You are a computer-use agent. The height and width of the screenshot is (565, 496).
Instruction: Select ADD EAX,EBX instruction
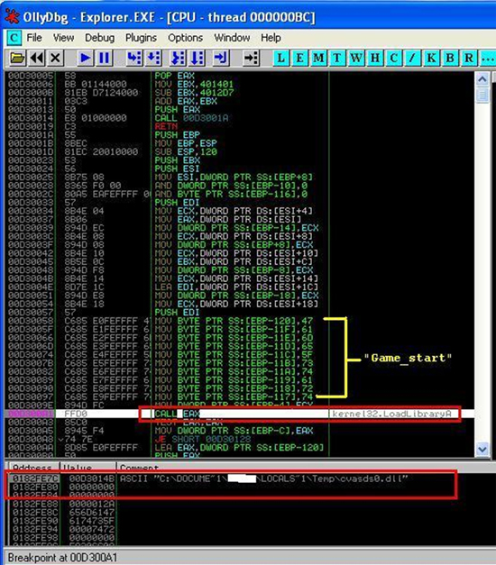(x=239, y=101)
